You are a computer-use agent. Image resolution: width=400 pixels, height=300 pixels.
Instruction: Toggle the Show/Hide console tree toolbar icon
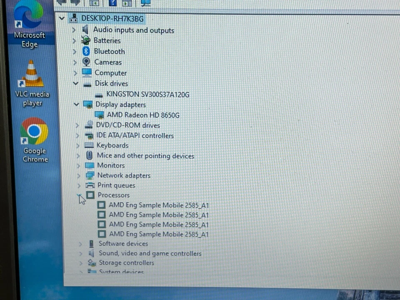94,3
